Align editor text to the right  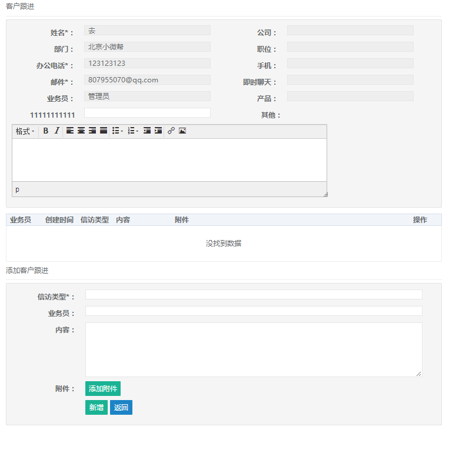[92, 131]
